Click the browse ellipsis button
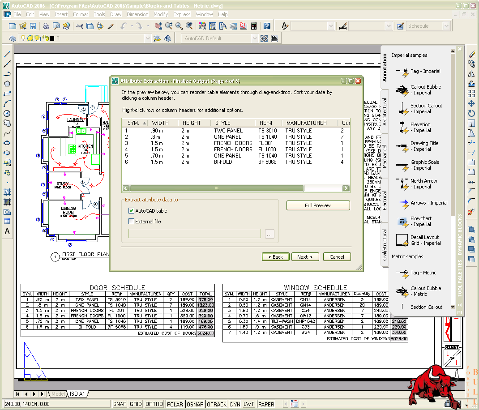Viewport: 479px width, 410px height. 269,234
